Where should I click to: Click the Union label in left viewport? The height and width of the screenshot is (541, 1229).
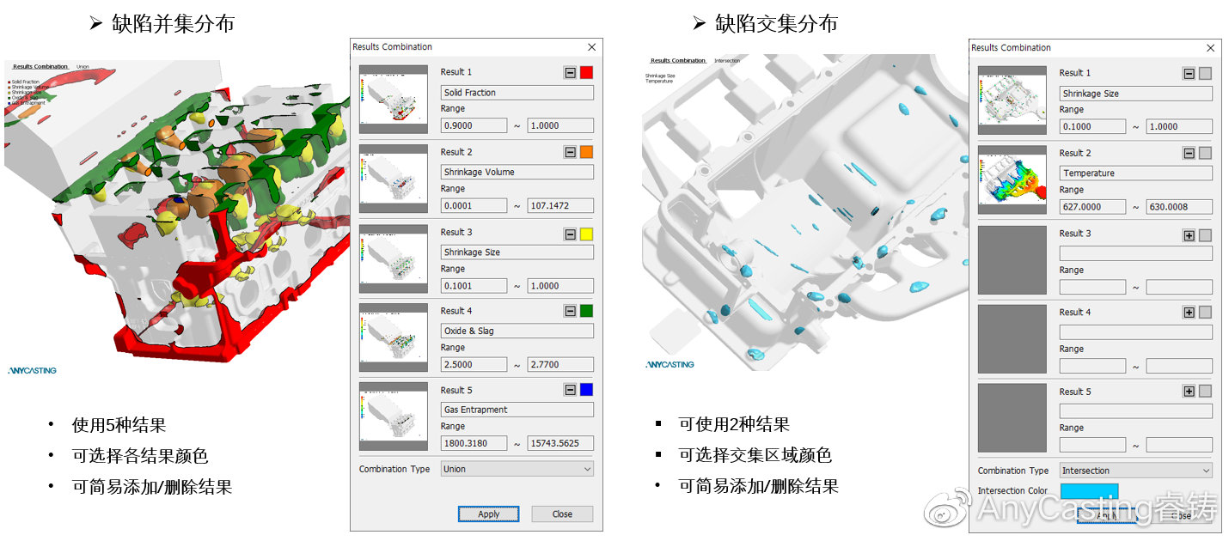point(83,66)
